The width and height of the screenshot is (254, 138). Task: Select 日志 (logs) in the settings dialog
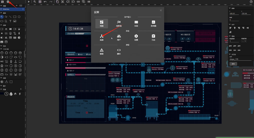point(153,37)
